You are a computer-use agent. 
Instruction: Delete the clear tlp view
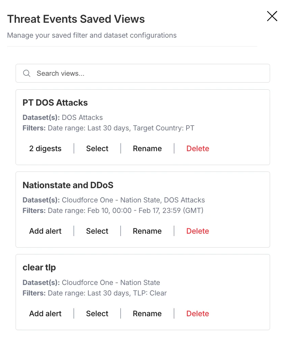197,314
